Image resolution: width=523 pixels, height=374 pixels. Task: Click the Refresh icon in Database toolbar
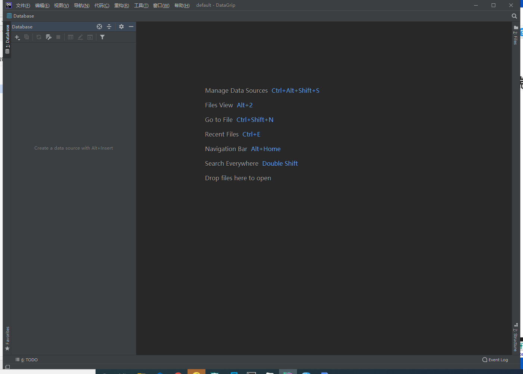pyautogui.click(x=39, y=37)
